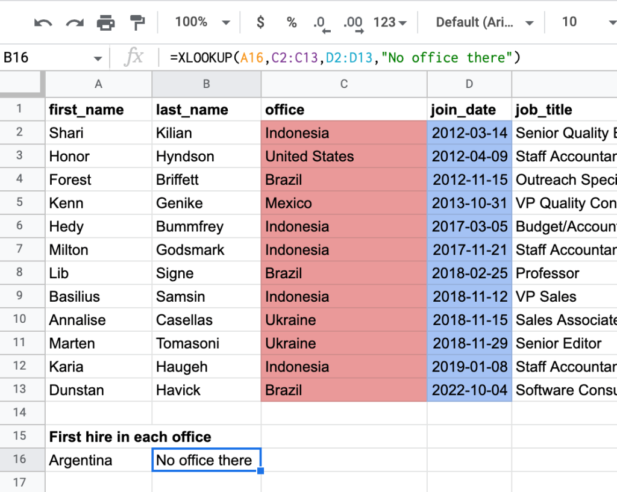Apply percent format with % icon
The width and height of the screenshot is (617, 492).
292,22
